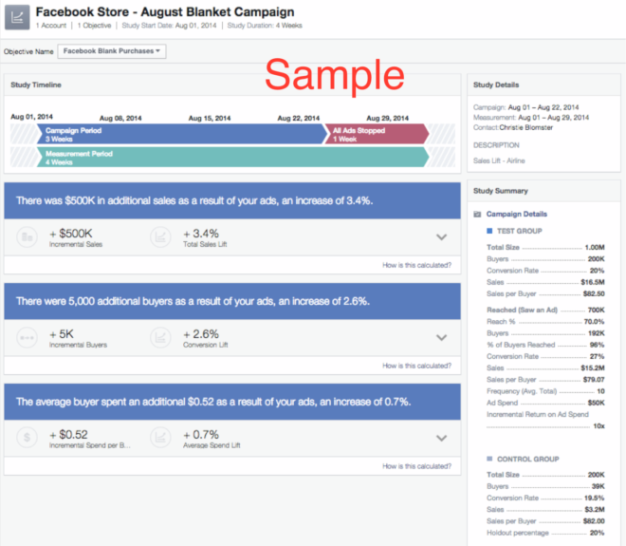Expand the Incremental Sales section chevron

[442, 237]
